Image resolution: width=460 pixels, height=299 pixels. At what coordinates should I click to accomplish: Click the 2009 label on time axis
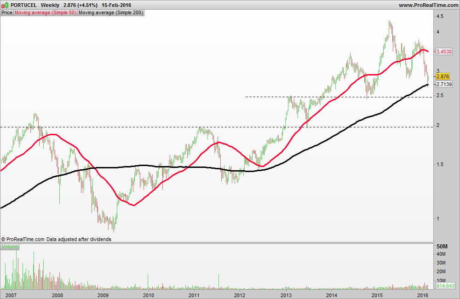point(103,295)
